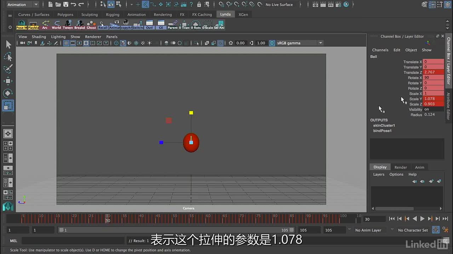Open the sRGB gamma dropdown
This screenshot has height=254, width=453.
[300, 43]
